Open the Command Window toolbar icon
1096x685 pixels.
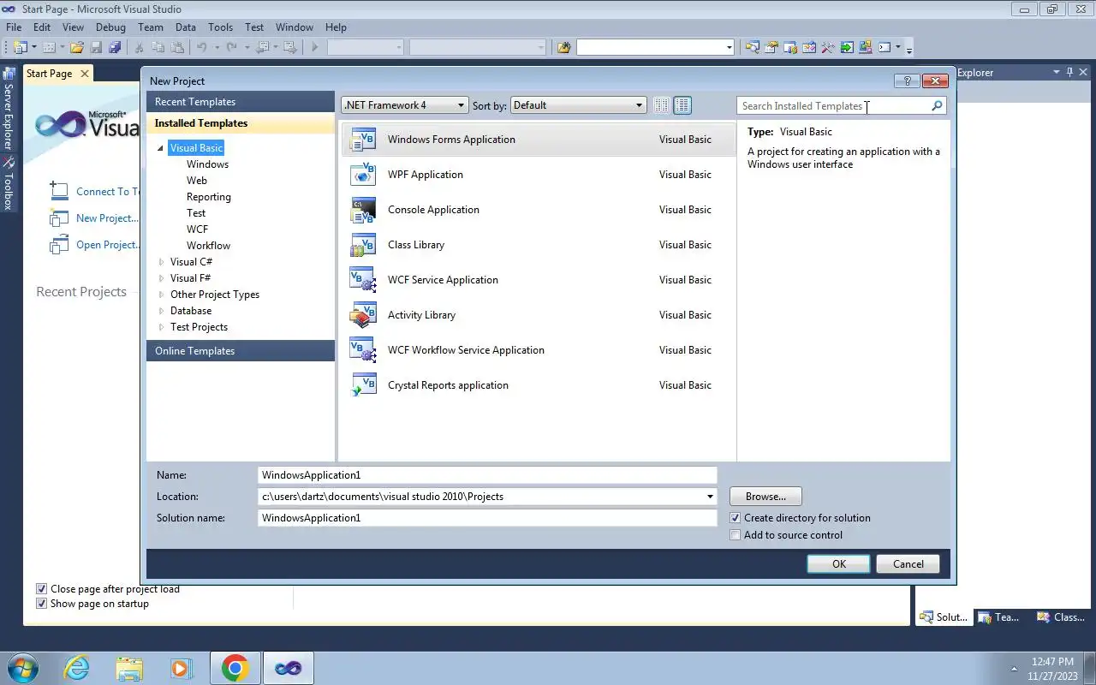pyautogui.click(x=885, y=48)
